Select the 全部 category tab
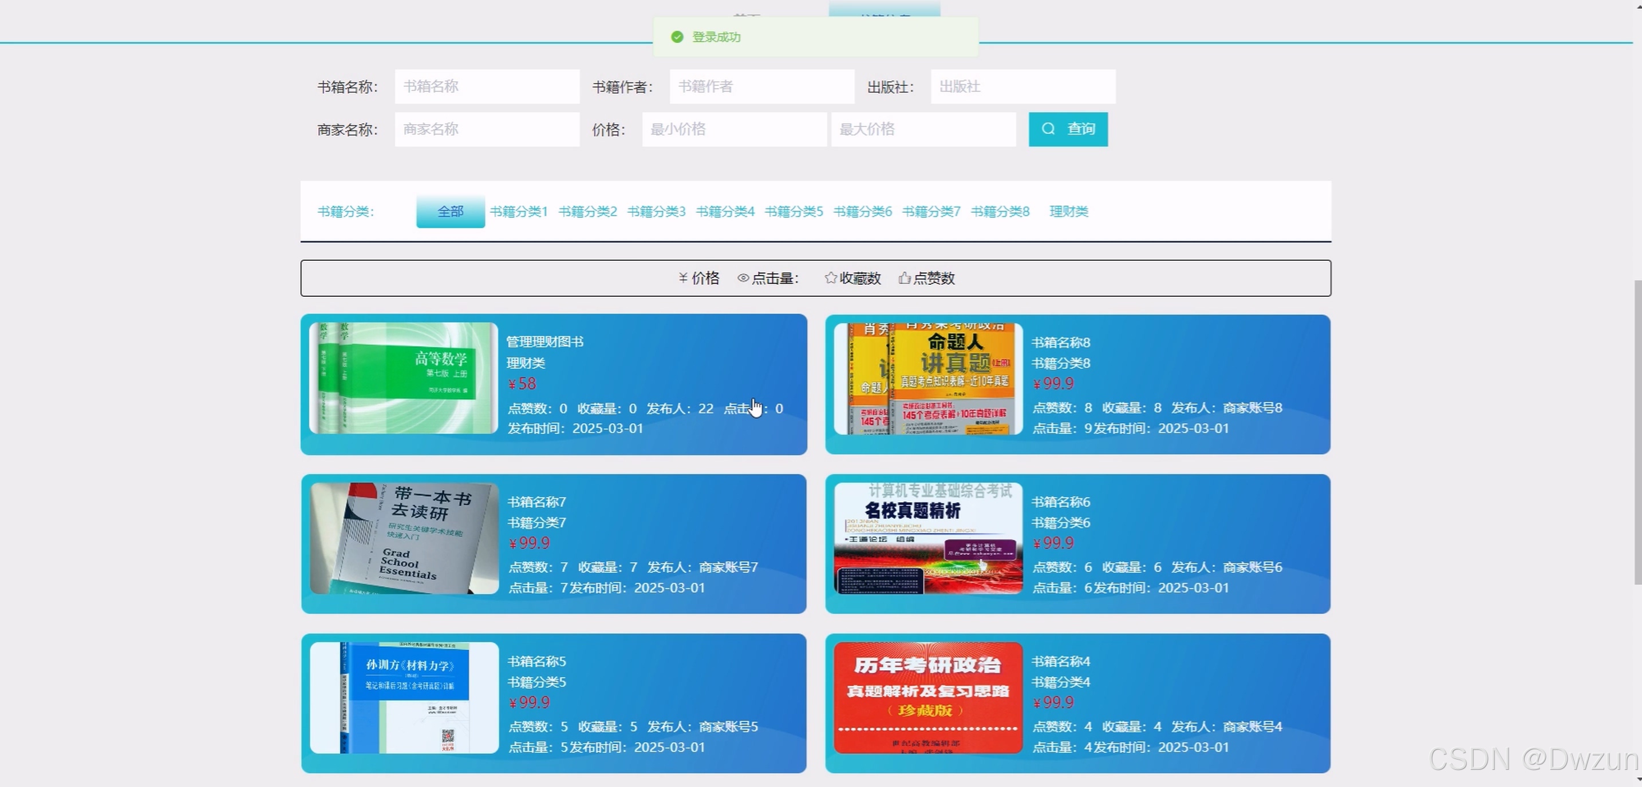 click(450, 212)
